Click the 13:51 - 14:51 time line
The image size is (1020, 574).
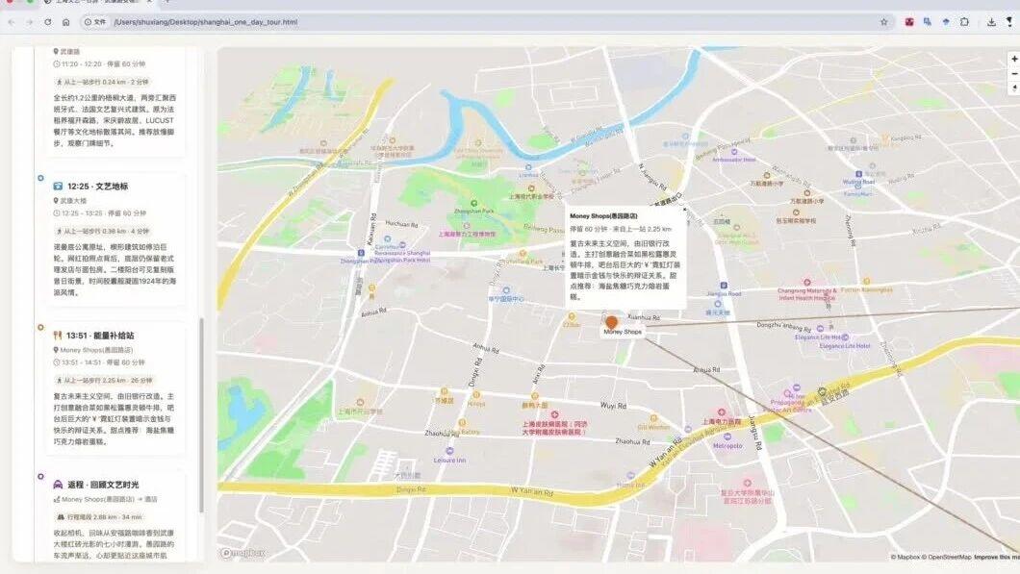(99, 362)
